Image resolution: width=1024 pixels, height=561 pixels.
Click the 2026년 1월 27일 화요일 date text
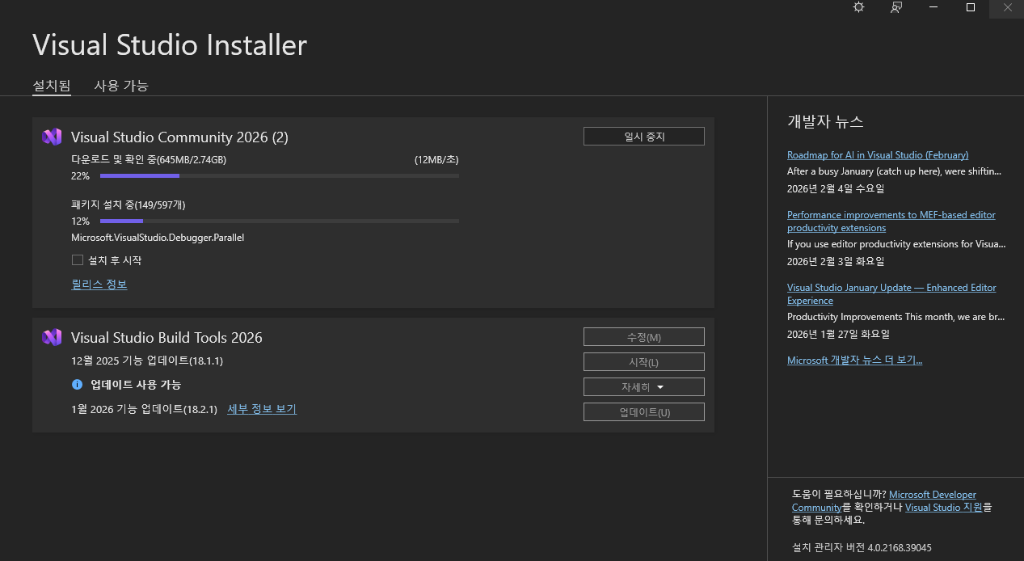[838, 334]
